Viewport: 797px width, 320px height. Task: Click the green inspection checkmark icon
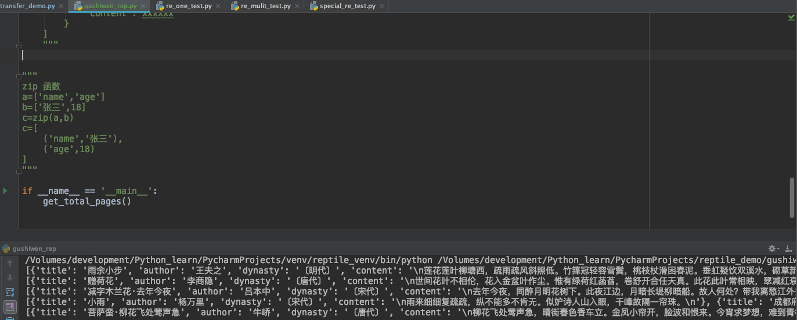click(x=791, y=18)
